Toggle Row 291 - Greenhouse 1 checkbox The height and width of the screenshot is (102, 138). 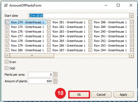tap(90, 36)
